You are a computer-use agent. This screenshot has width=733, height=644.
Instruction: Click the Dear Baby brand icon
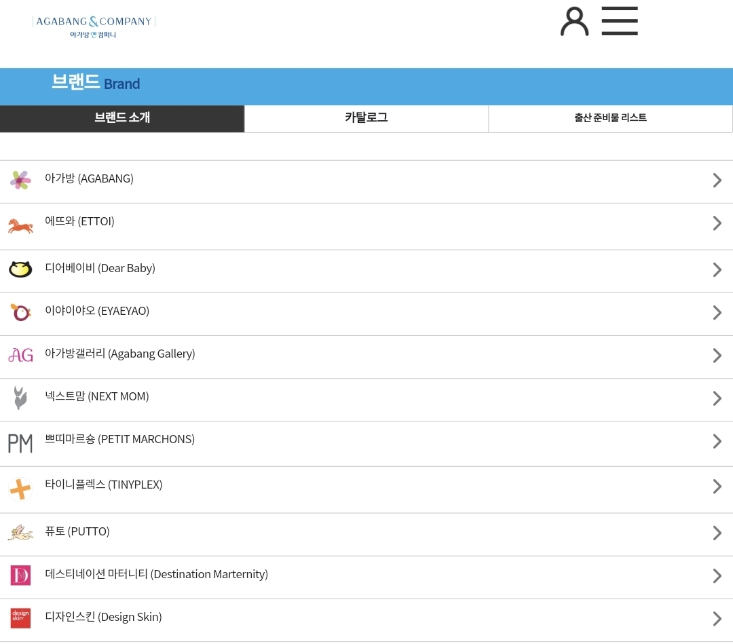pyautogui.click(x=20, y=269)
